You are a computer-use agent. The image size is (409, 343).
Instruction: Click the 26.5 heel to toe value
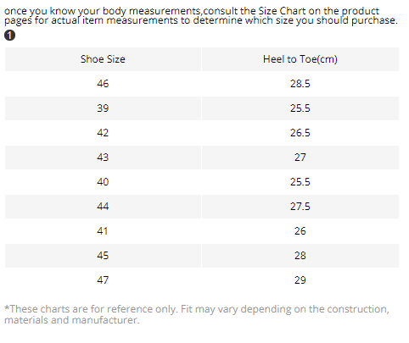tap(300, 133)
